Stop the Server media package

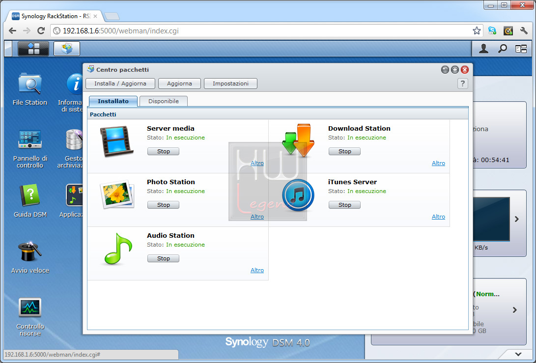[x=164, y=151]
